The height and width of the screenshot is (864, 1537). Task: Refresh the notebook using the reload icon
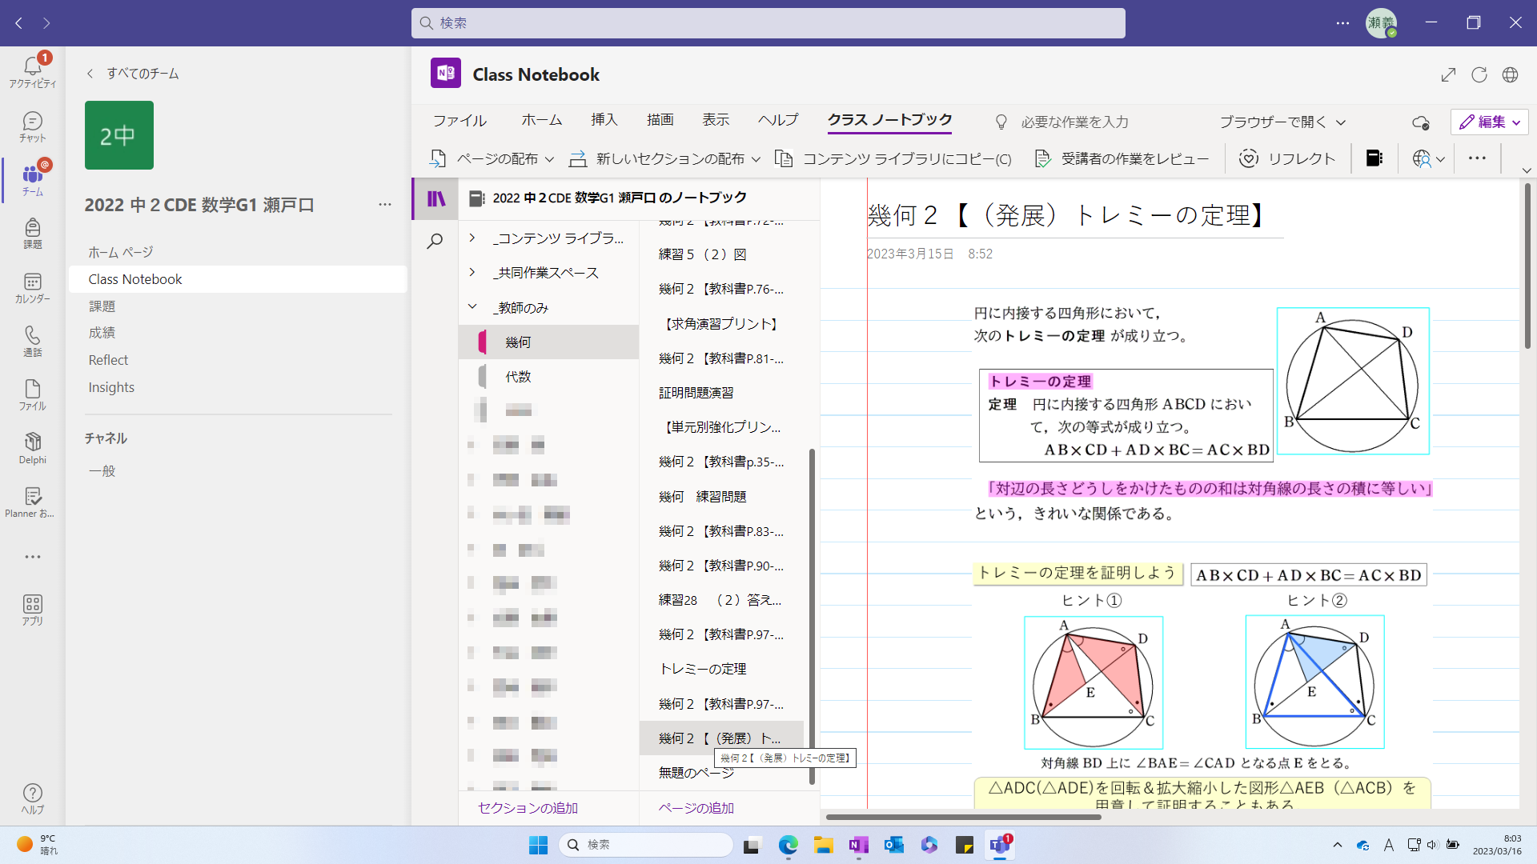(x=1479, y=74)
